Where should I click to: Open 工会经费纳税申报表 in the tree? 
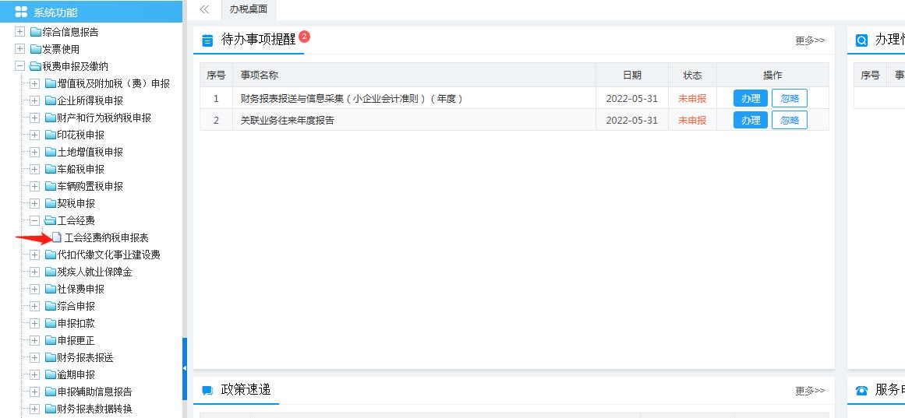107,237
